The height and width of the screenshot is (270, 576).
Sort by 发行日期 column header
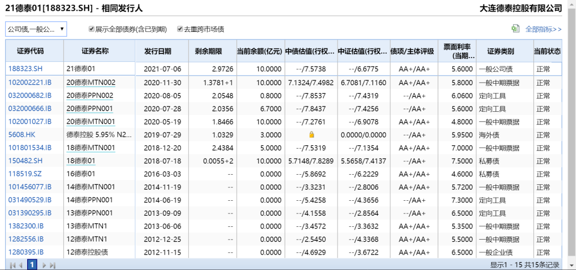click(157, 51)
